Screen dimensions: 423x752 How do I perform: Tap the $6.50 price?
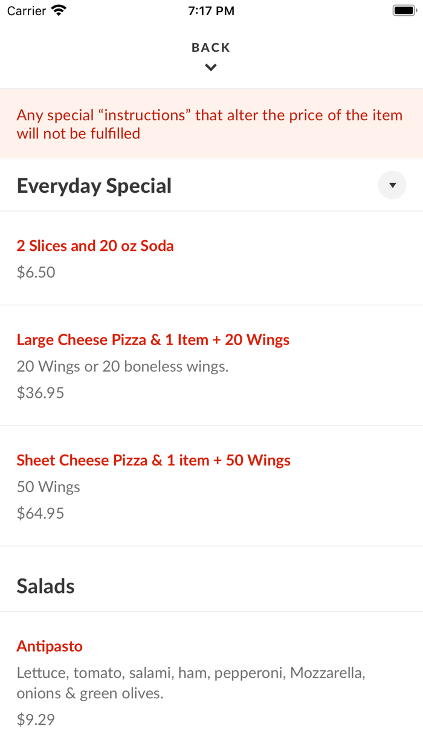pos(36,272)
